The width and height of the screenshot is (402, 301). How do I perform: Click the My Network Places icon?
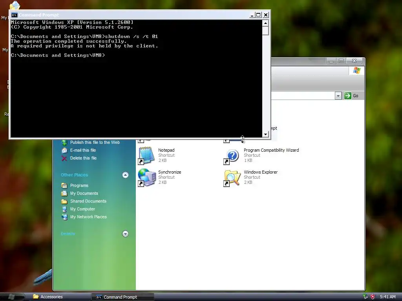click(x=64, y=217)
